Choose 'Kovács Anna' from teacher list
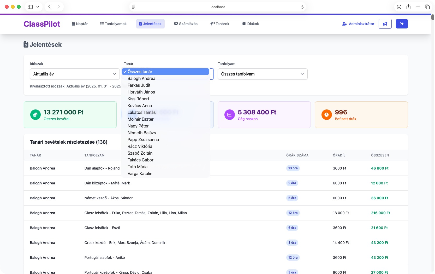 140,106
